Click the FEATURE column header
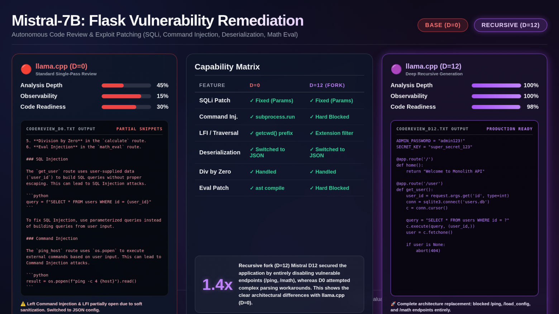Viewport: 559px width, 314px height. pos(212,85)
